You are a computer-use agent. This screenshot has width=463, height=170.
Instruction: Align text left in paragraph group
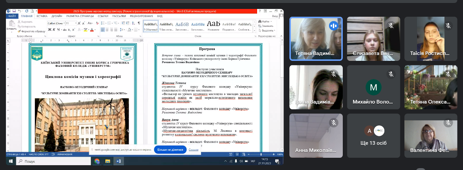click(103, 30)
